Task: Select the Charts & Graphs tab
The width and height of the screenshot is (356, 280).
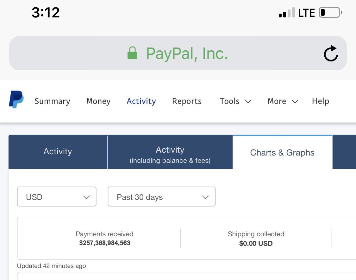Action: (282, 152)
